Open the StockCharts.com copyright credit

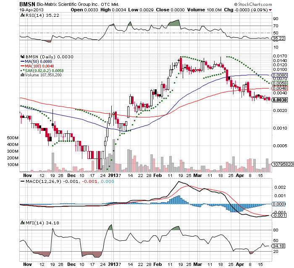pyautogui.click(x=253, y=4)
